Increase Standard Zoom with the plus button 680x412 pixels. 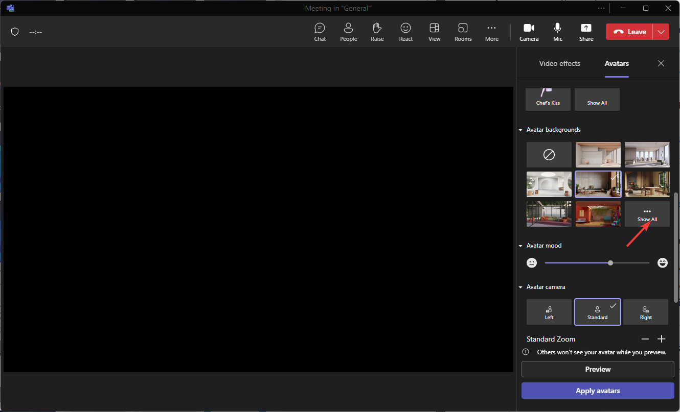[662, 339]
